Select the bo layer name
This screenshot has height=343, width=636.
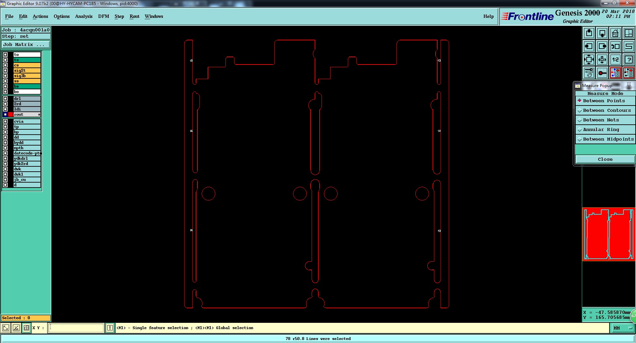pos(27,92)
